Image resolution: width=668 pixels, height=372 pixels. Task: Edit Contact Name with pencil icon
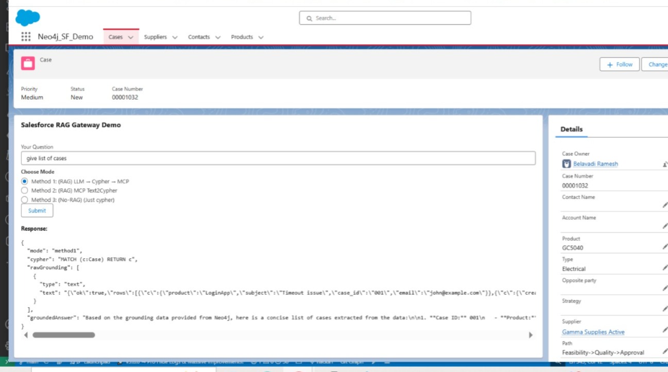pyautogui.click(x=665, y=205)
